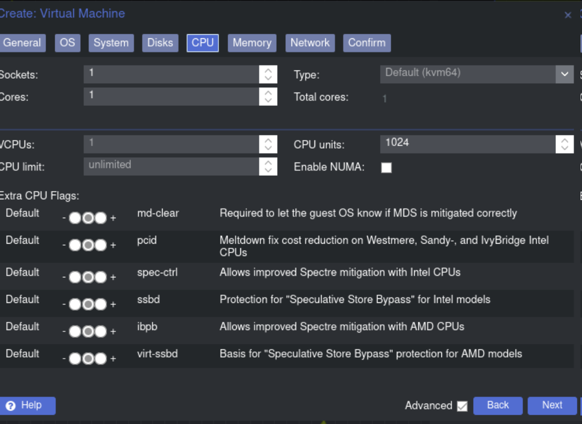Click the Next button
Image resolution: width=582 pixels, height=424 pixels.
pyautogui.click(x=552, y=406)
